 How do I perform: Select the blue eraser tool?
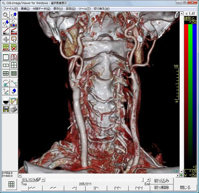(14, 91)
